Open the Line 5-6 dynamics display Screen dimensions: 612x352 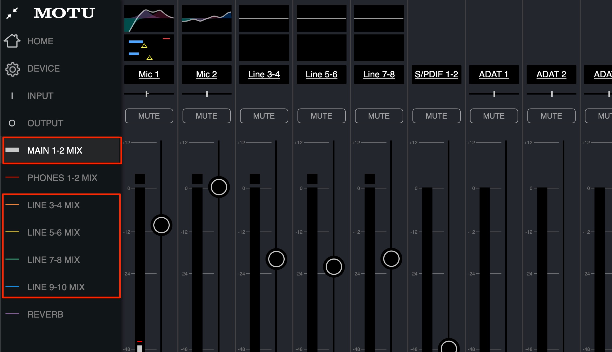coord(322,48)
